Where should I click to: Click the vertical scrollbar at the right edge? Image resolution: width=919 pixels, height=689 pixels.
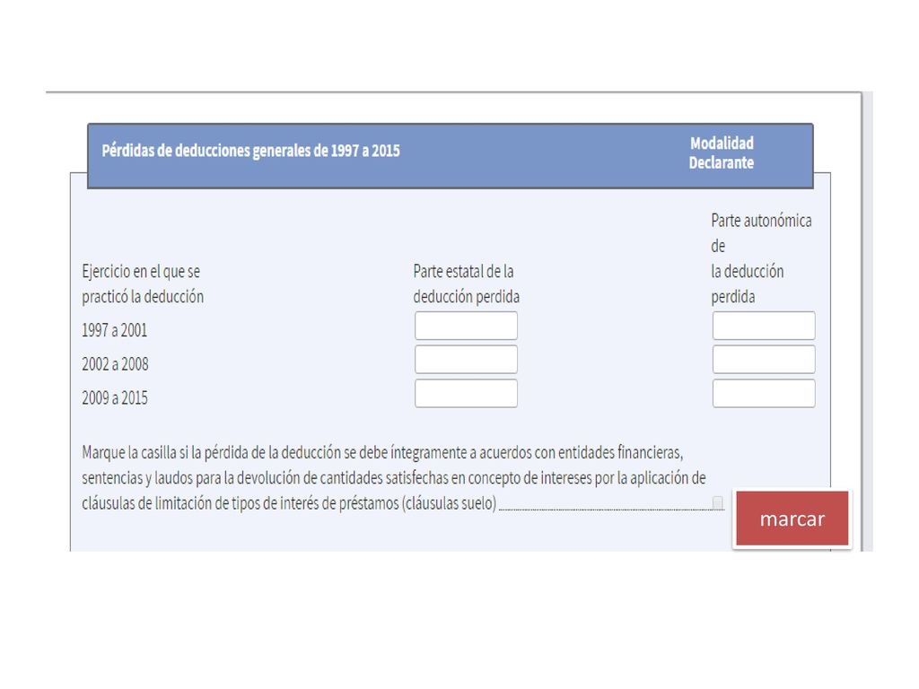pos(867,321)
